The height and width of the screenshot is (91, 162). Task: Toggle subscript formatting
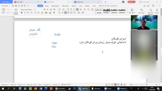tap(38, 13)
